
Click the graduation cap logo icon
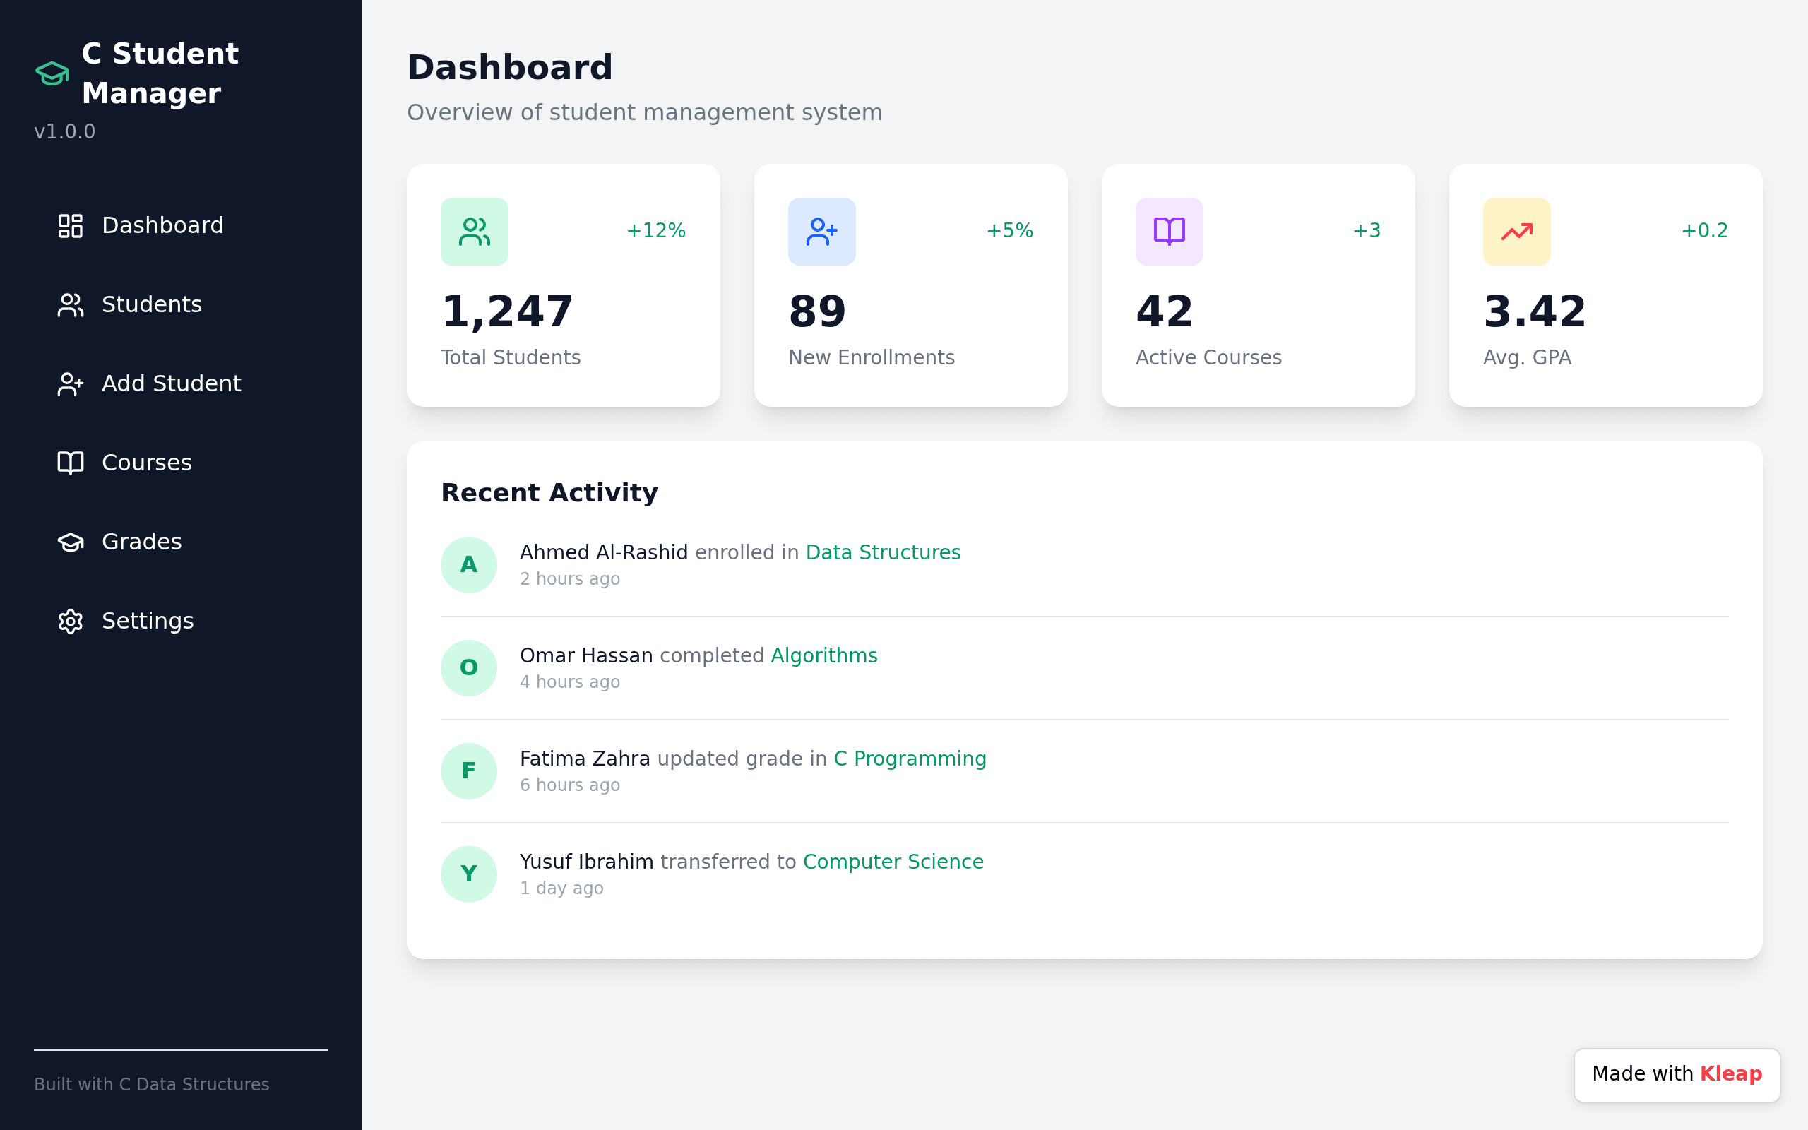(x=52, y=73)
